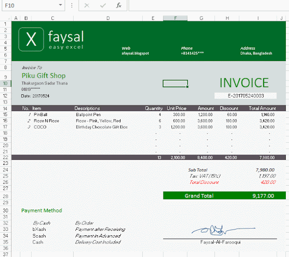This screenshot has height=257, width=289.
Task: Select column G header
Action: coord(201,18)
